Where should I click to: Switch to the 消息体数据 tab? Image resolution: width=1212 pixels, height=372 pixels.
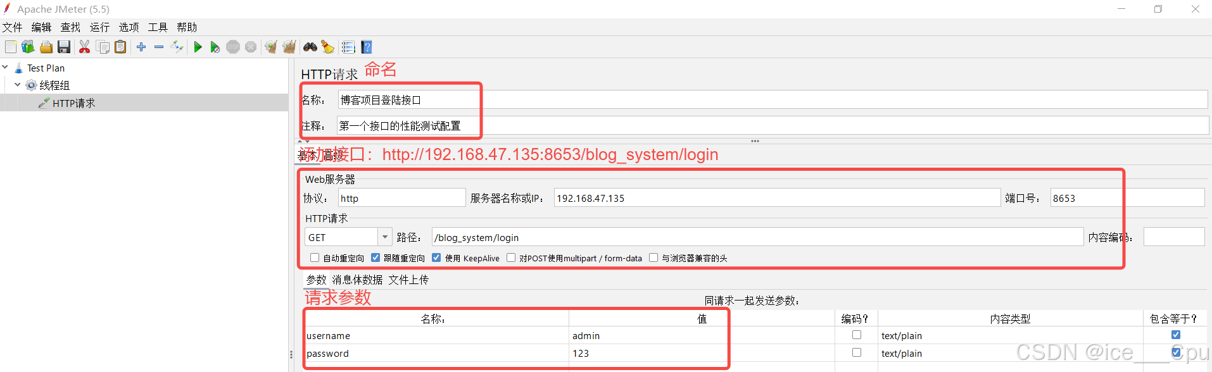click(357, 280)
